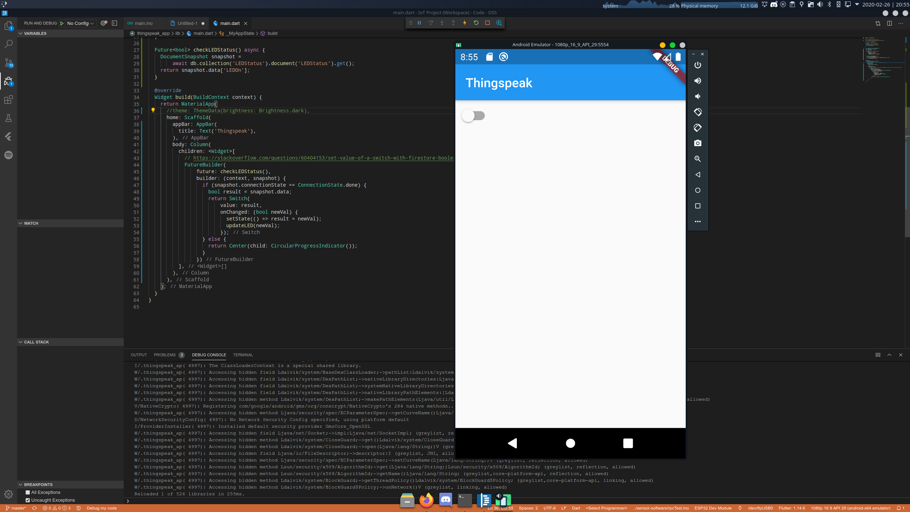Rotate the emulator counterclockwise

click(x=697, y=112)
